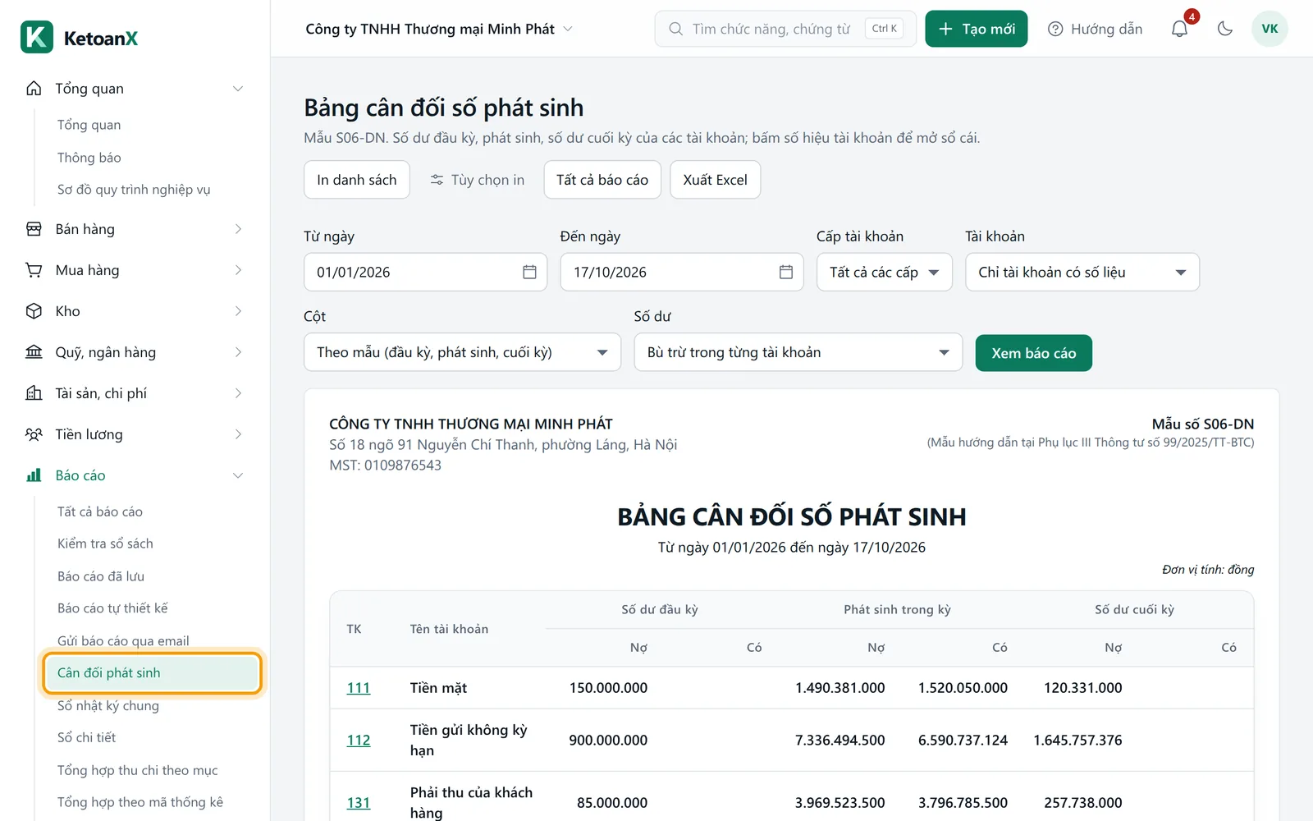The image size is (1313, 821).
Task: Open calendar picker for Từ ngày
Action: [529, 272]
